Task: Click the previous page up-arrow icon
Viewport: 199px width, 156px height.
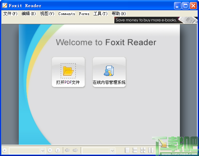Action: (x=4, y=151)
